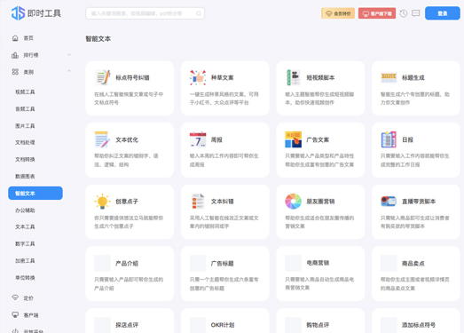Viewport: 464px width, 333px height.
Task: Open 朋友圈营销 color wheel icon
Action: [294, 202]
